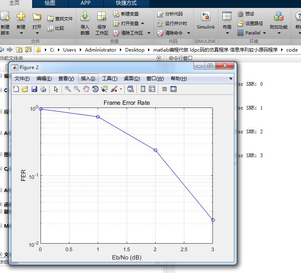Click Desktop in the address path

[x=135, y=50]
